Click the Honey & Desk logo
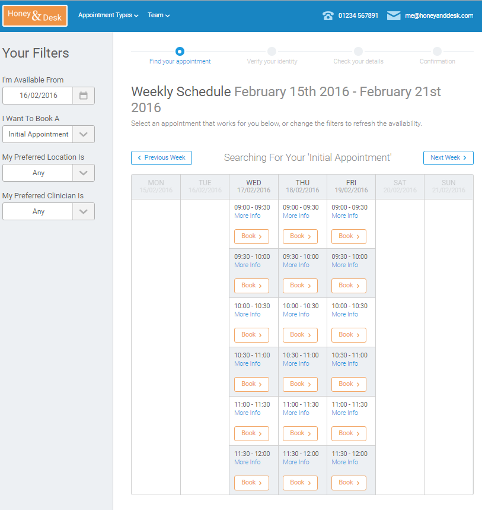482x510 pixels. click(x=35, y=16)
